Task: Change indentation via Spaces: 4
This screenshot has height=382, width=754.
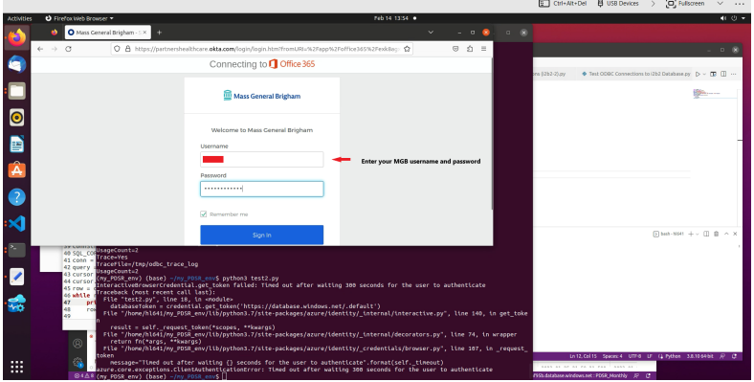Action: point(612,356)
